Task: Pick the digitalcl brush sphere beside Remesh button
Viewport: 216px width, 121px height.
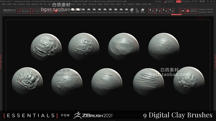Action: [x=73, y=11]
